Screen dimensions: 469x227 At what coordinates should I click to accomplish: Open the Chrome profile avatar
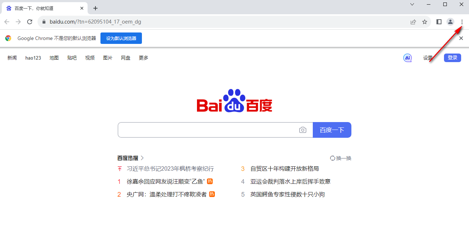[x=450, y=22]
